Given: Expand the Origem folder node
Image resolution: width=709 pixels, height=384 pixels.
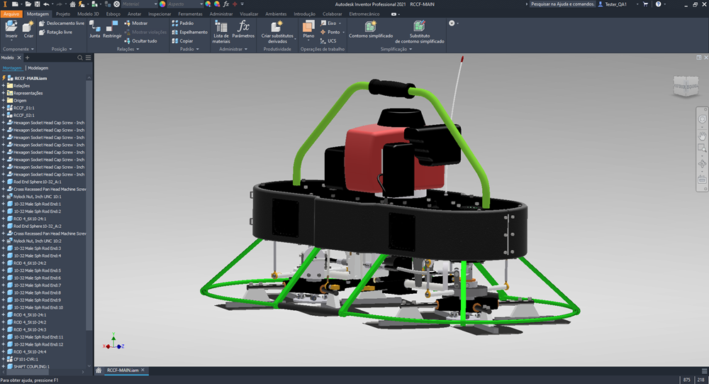Looking at the screenshot, I should coord(3,101).
